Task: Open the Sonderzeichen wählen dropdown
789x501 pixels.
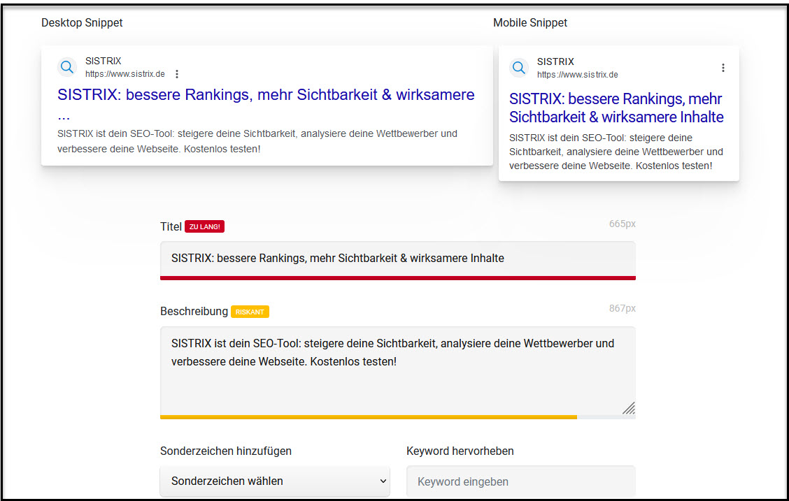Action: click(275, 481)
